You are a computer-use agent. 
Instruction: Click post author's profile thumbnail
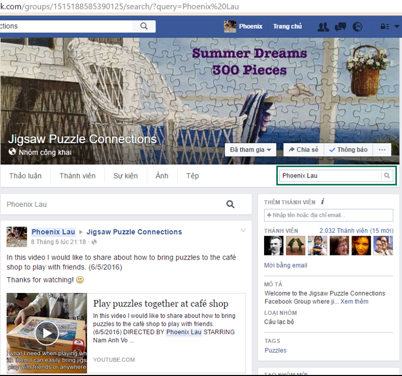coord(17,237)
